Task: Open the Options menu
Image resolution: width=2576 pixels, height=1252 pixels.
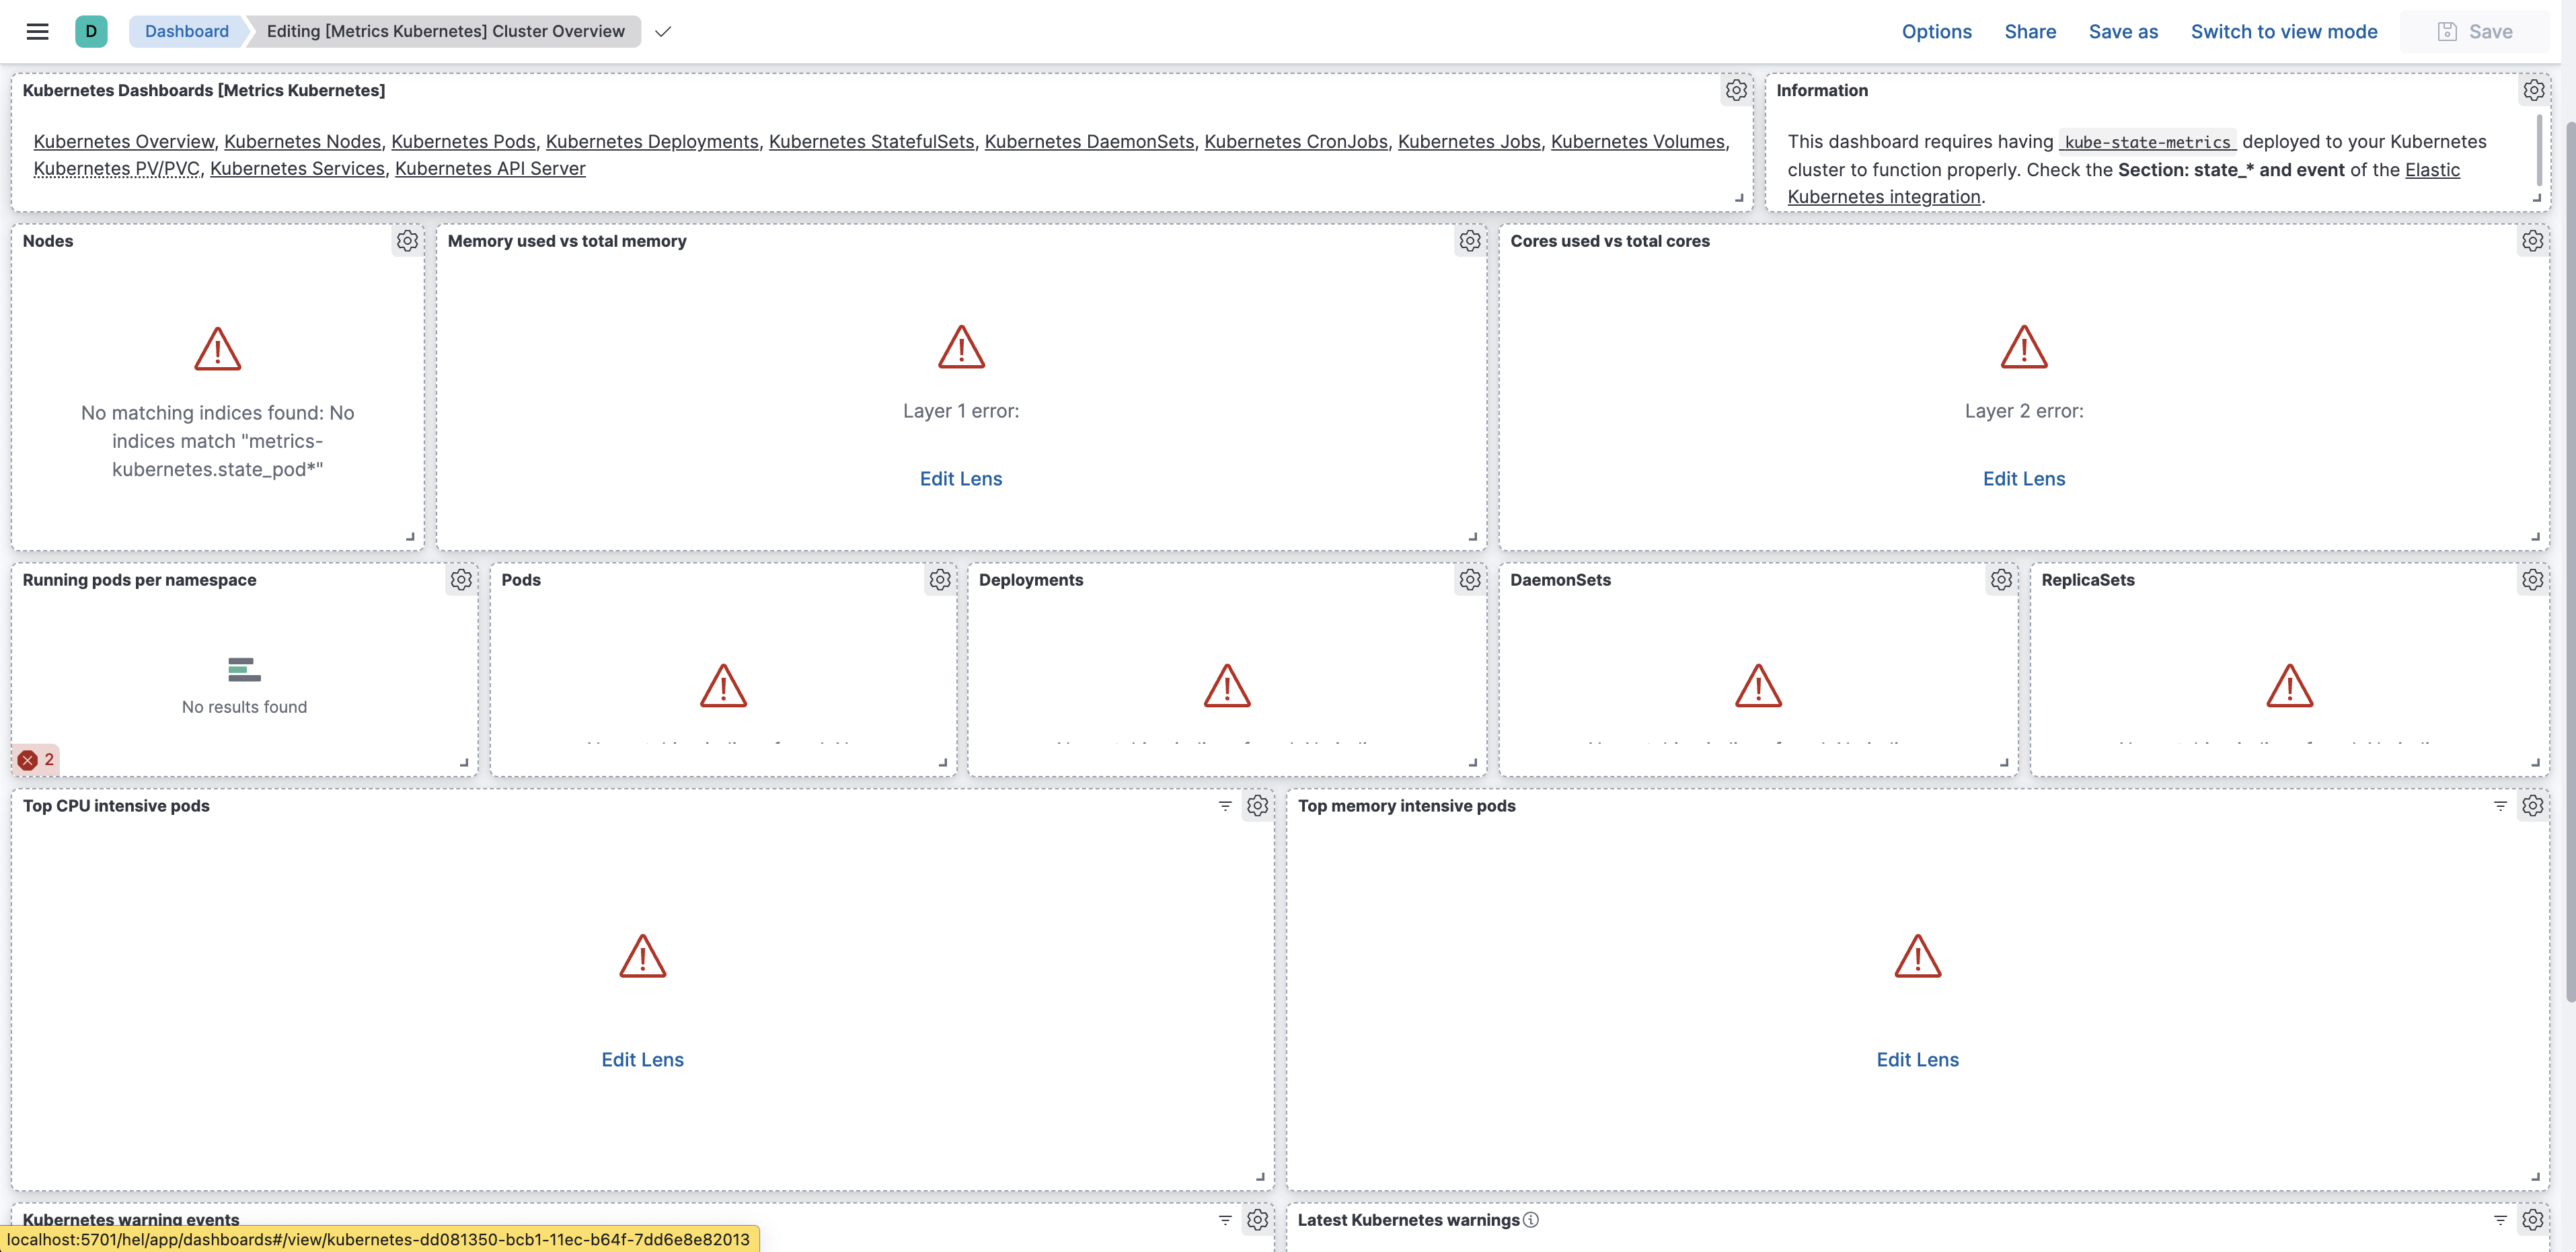Action: coord(1936,31)
